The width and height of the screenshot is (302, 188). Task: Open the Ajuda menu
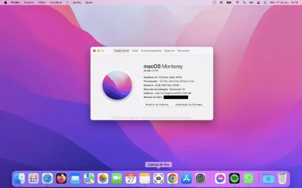tap(89, 3)
